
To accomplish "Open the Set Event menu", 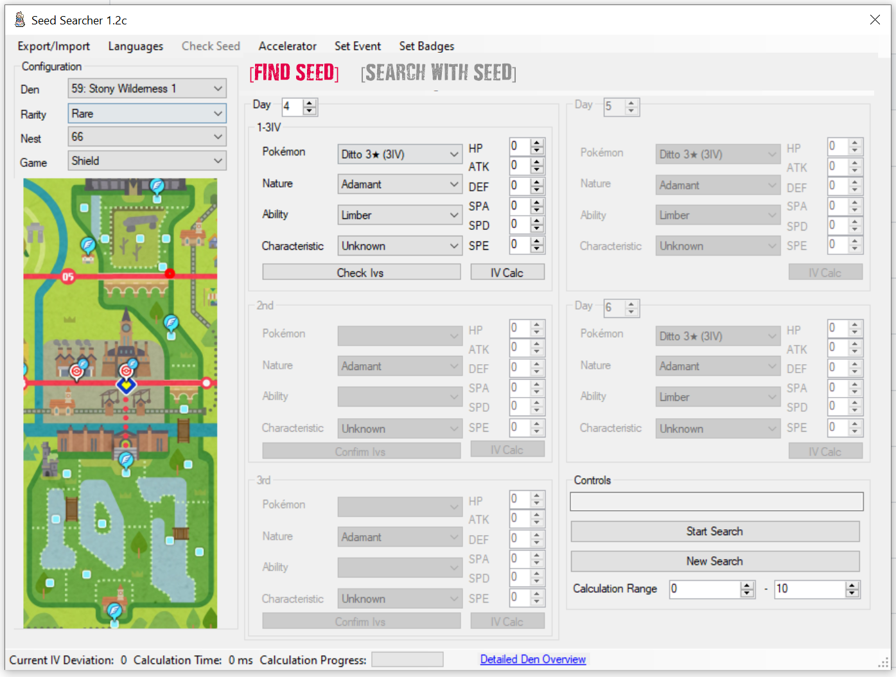I will pos(358,46).
